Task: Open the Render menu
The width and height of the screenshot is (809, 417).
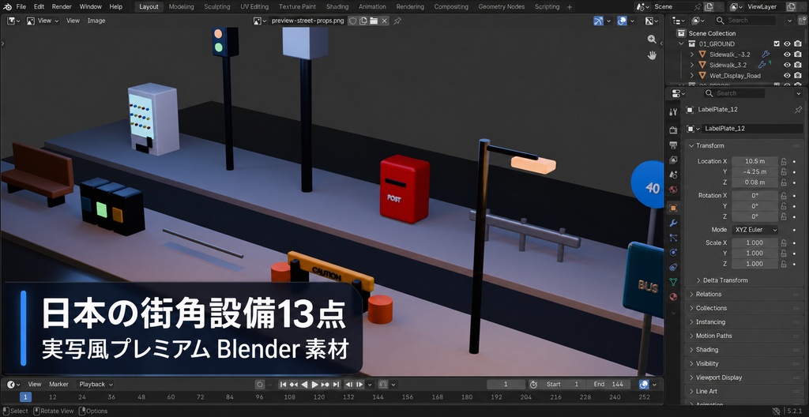Action: coord(62,6)
